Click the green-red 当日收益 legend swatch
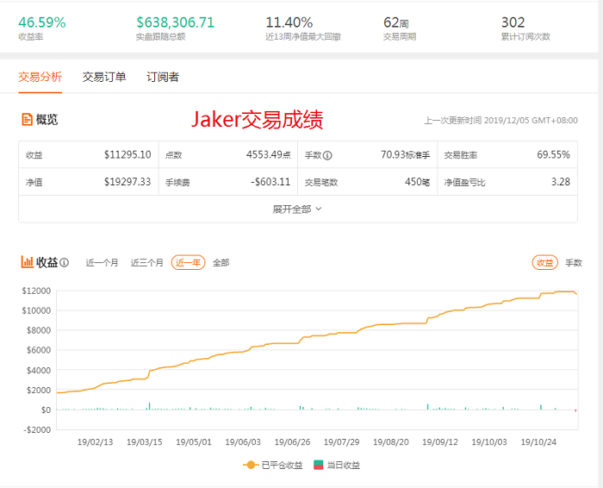 [x=319, y=465]
